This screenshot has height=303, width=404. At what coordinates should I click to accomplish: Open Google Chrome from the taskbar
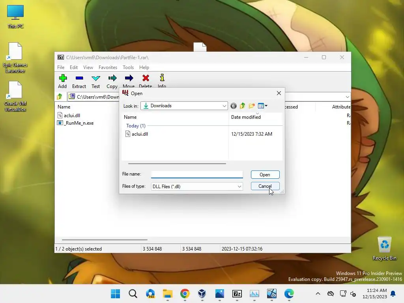pos(185,294)
